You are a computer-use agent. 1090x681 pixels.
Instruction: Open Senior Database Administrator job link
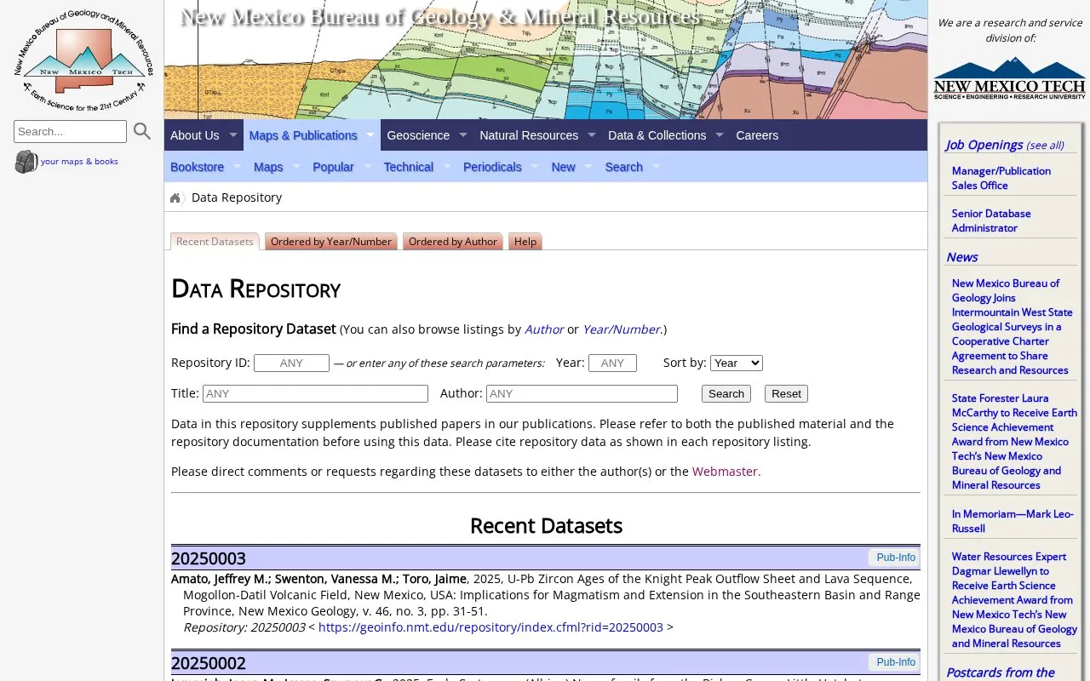coord(991,220)
